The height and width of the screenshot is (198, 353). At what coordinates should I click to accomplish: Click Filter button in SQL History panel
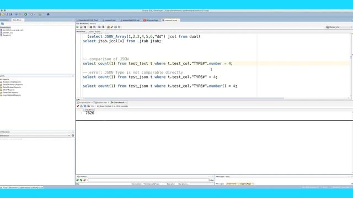click(x=212, y=180)
